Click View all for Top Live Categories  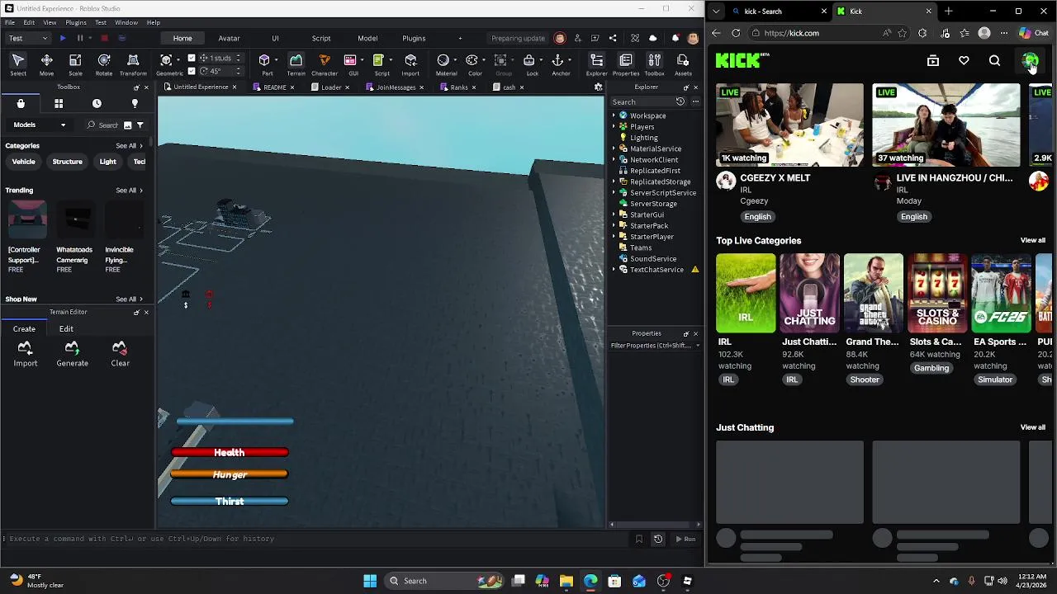pyautogui.click(x=1032, y=240)
